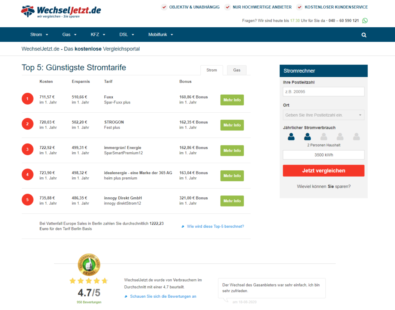Click 'SparSmartPremium12' tariff name
395x310 pixels.
pyautogui.click(x=123, y=153)
